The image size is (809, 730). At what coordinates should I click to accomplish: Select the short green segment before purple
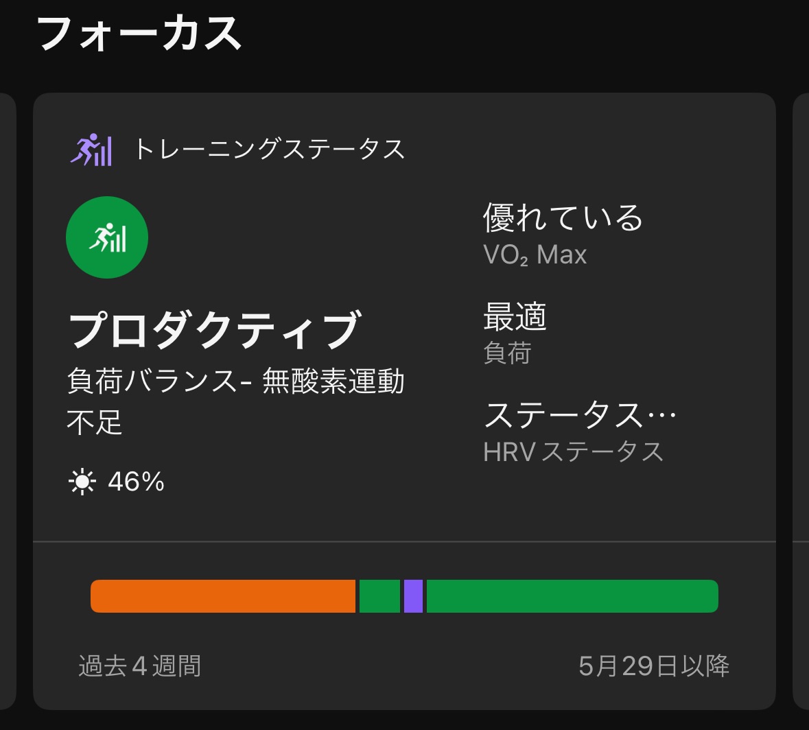coord(379,596)
